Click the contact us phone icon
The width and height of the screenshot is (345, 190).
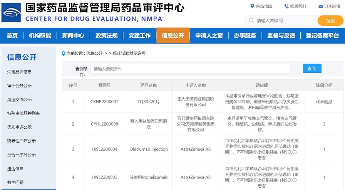tap(286, 6)
